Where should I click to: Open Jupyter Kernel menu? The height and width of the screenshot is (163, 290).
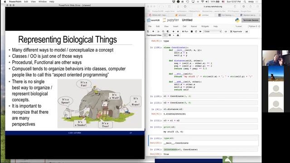(193, 26)
